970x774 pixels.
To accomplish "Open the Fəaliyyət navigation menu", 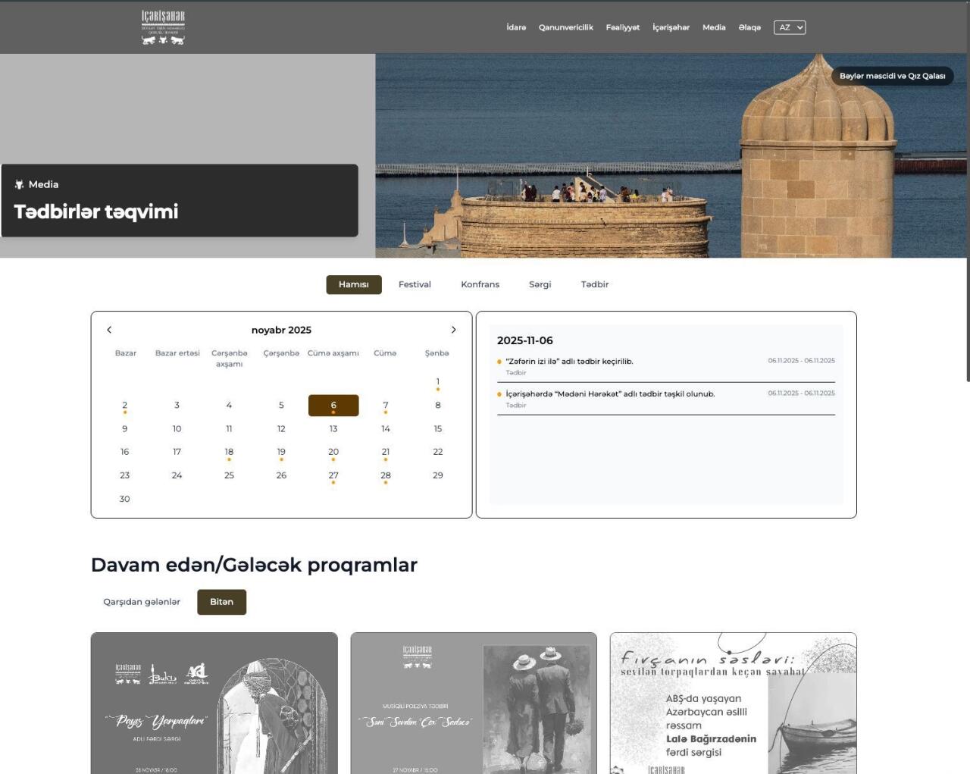I will [622, 27].
